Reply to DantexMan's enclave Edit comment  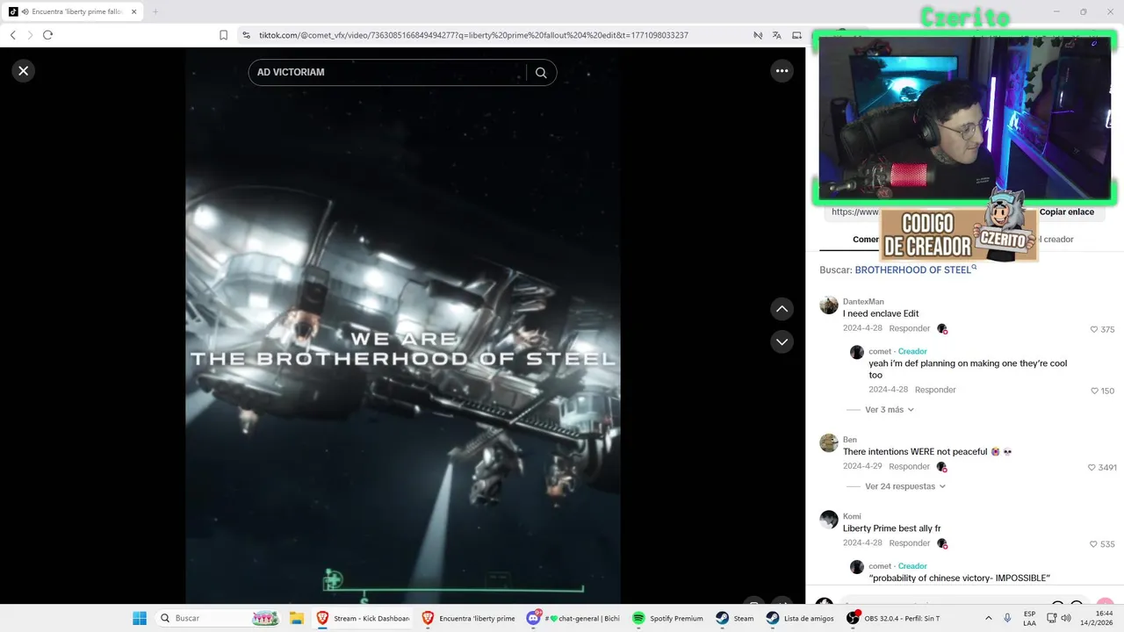[909, 328]
